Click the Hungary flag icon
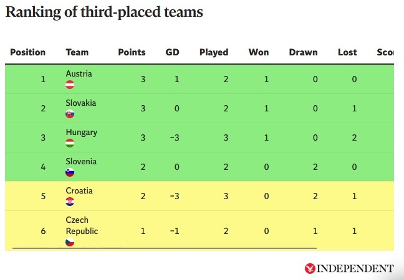Image resolution: width=404 pixels, height=280 pixels. tap(70, 143)
